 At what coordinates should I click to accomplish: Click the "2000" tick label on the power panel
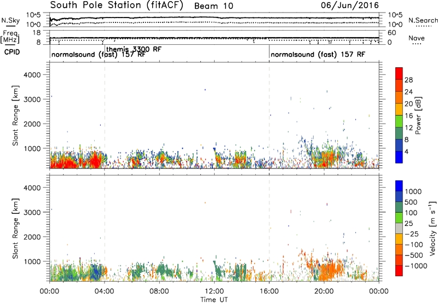[32, 124]
